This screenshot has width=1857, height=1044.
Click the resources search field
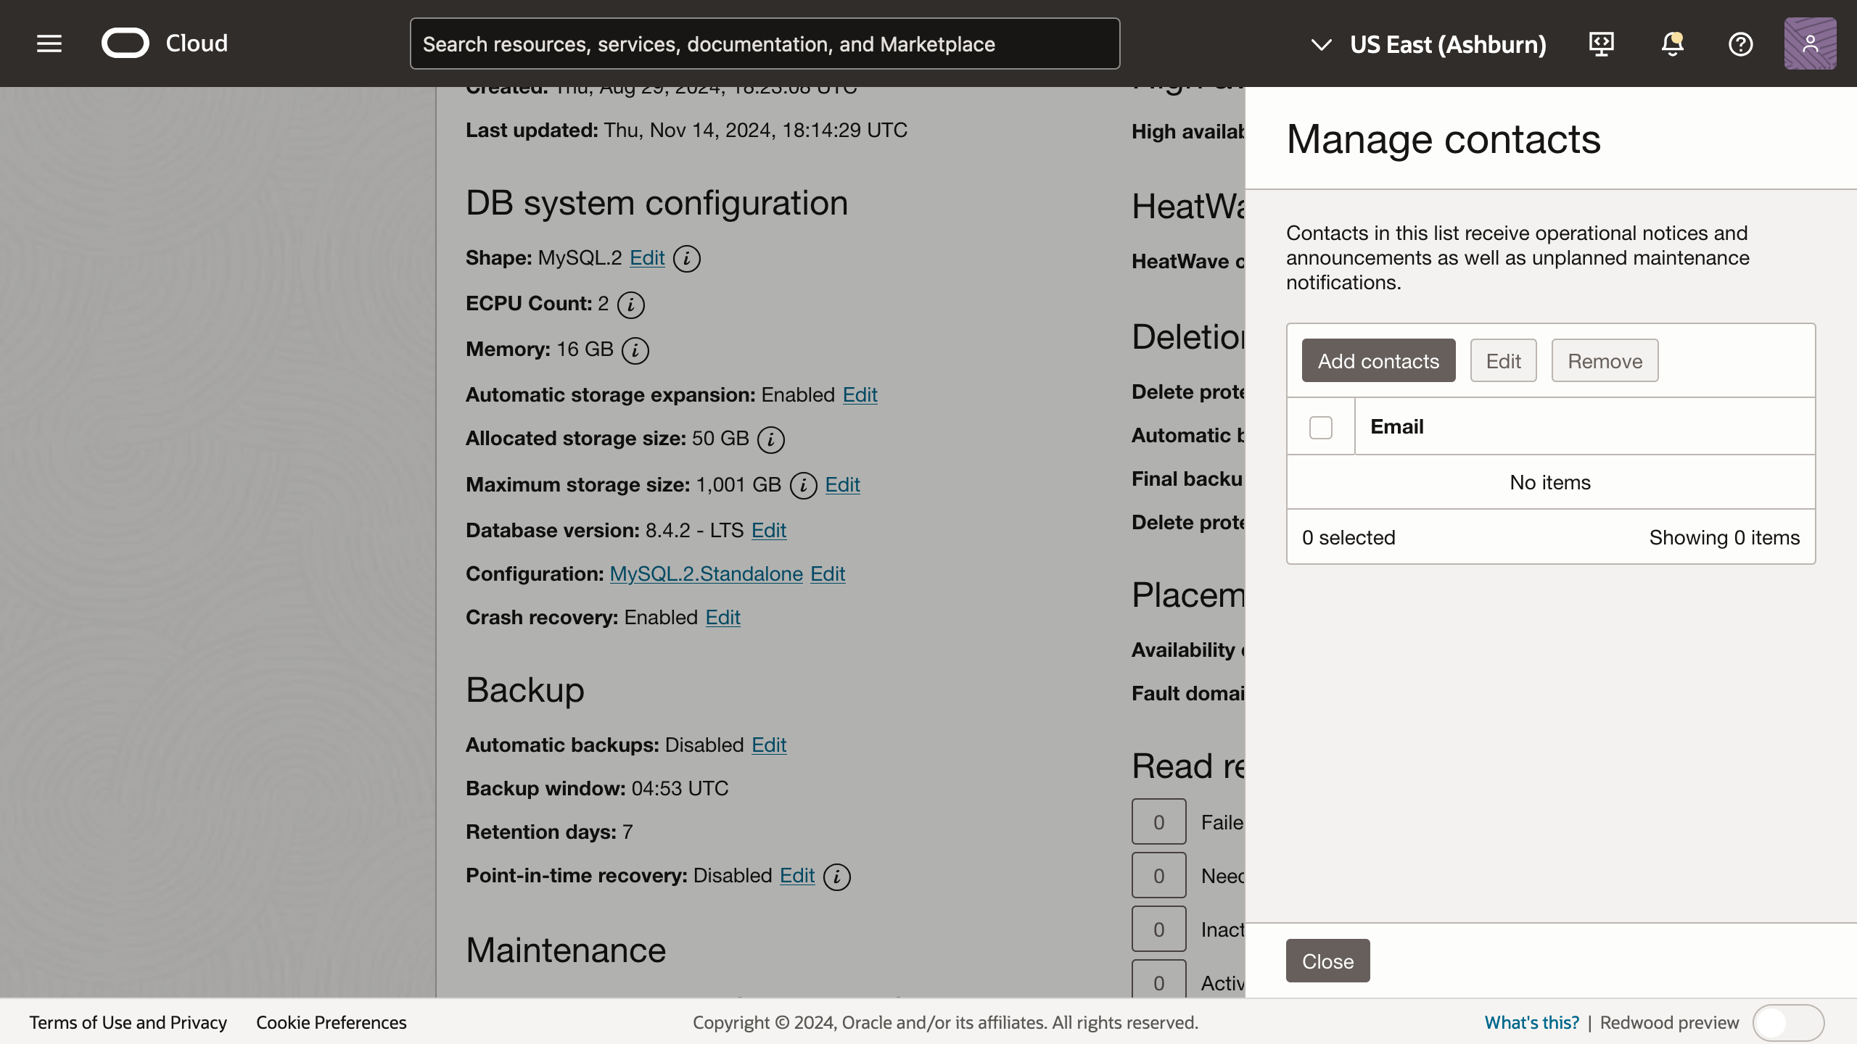click(x=765, y=43)
